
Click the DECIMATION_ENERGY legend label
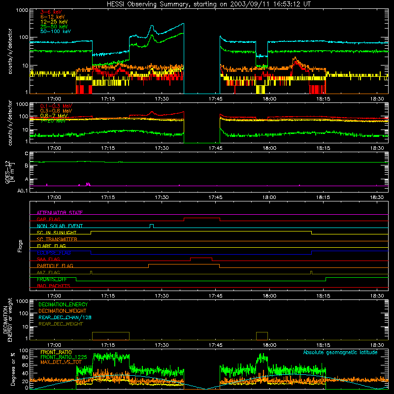point(63,304)
